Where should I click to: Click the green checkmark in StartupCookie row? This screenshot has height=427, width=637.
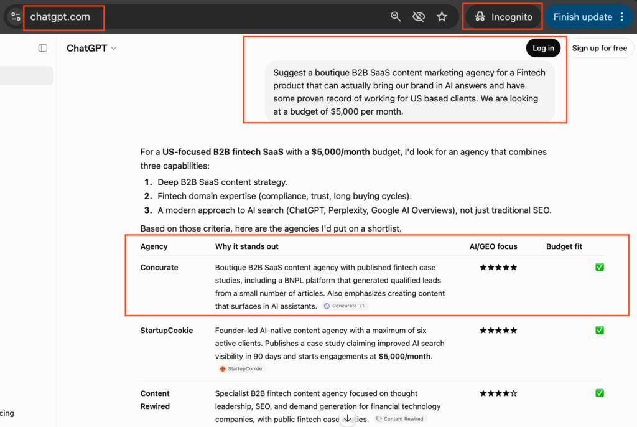(600, 330)
